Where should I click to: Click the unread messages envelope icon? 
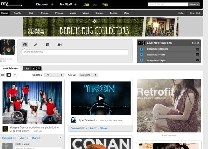tap(197, 60)
